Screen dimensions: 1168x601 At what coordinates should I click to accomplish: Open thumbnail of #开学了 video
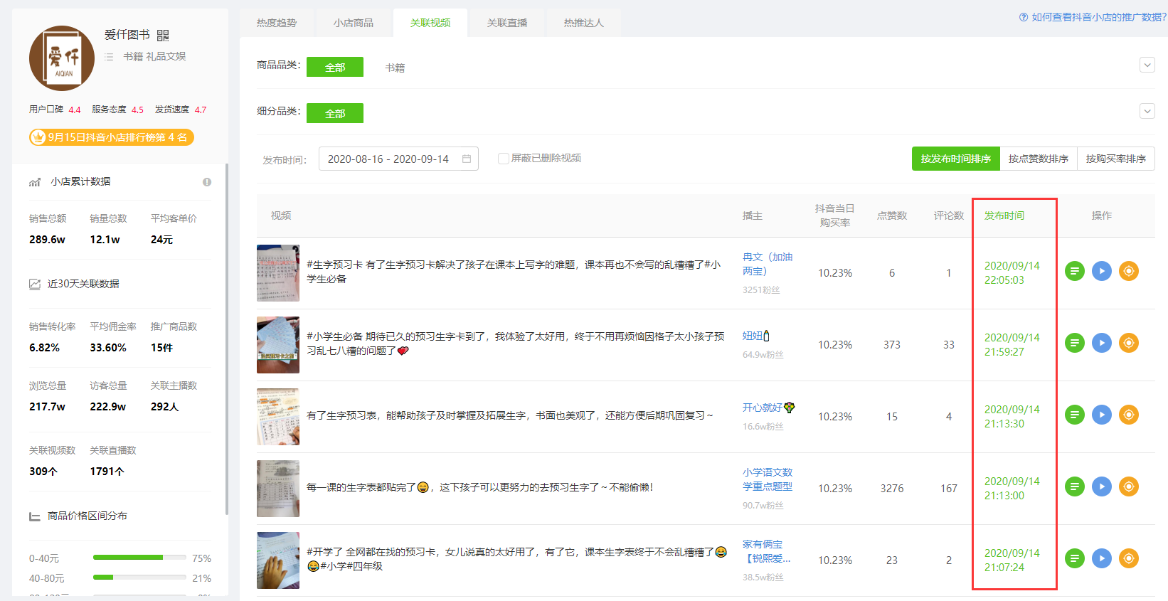(278, 560)
